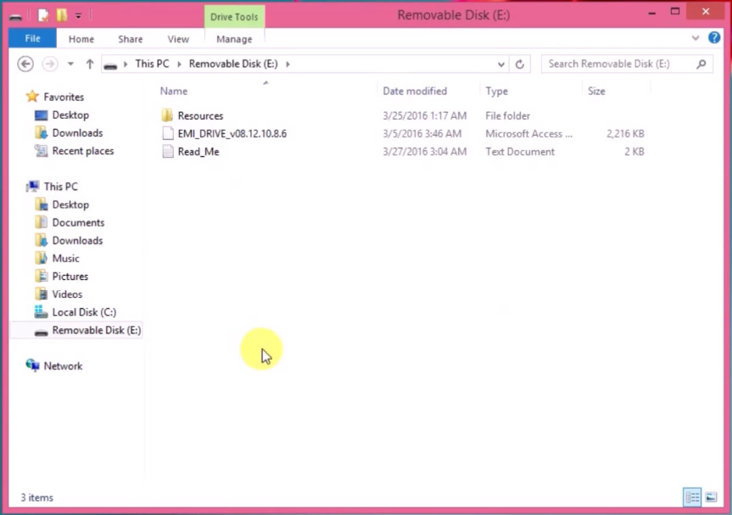Image resolution: width=732 pixels, height=515 pixels.
Task: Select Favorites in the navigation pane
Action: tap(64, 97)
